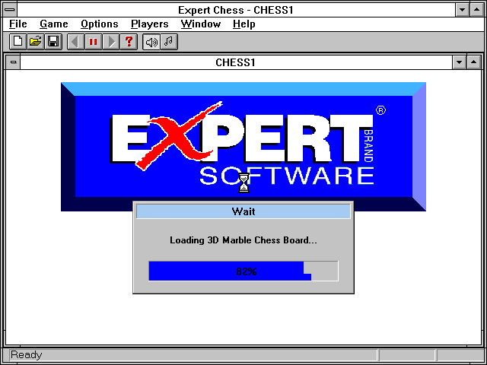Open the Window menu
The height and width of the screenshot is (365, 487).
pos(200,24)
